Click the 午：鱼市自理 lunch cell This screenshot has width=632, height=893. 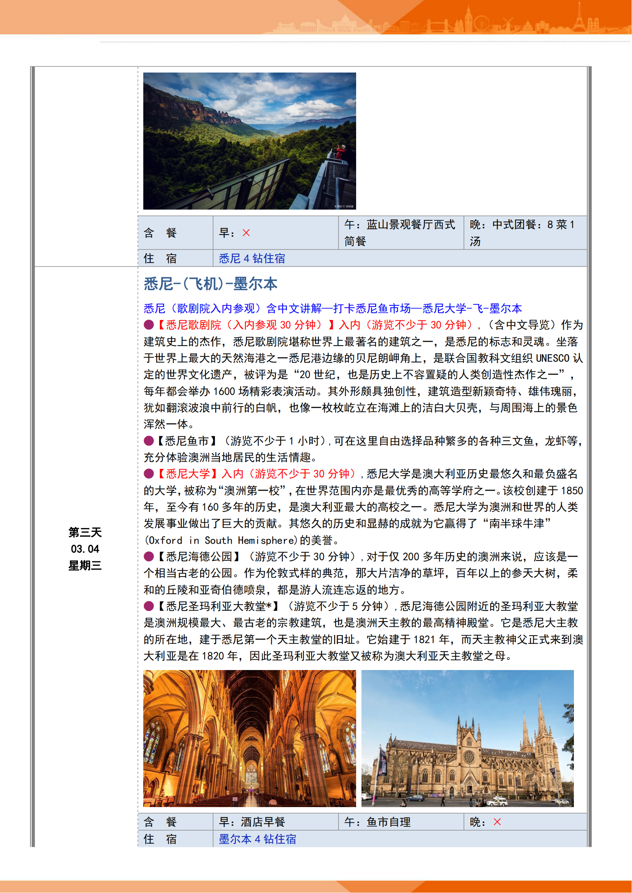(400, 822)
